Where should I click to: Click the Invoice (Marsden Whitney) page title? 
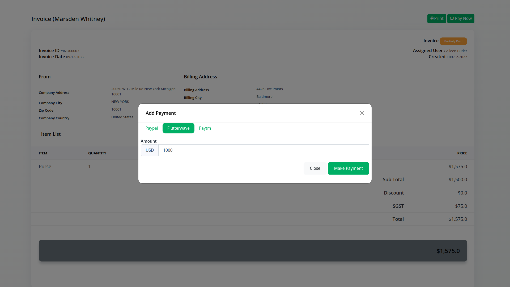[68, 19]
